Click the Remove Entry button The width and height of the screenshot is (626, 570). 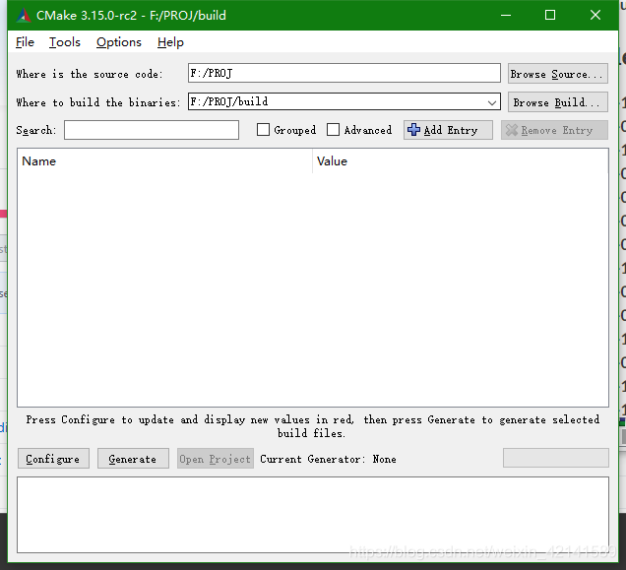pyautogui.click(x=554, y=130)
